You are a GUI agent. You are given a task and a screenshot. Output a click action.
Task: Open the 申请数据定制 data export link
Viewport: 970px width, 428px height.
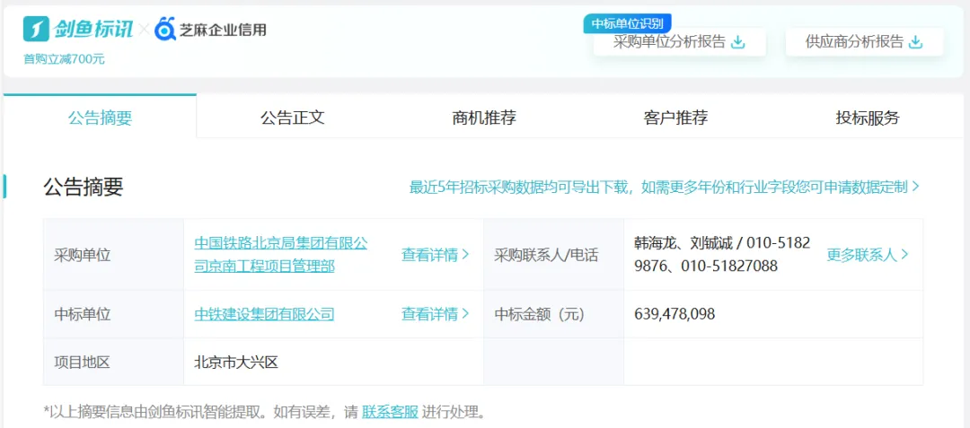point(665,188)
